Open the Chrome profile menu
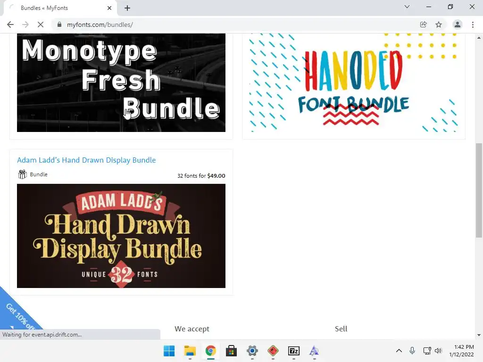Image resolution: width=483 pixels, height=362 pixels. tap(458, 25)
